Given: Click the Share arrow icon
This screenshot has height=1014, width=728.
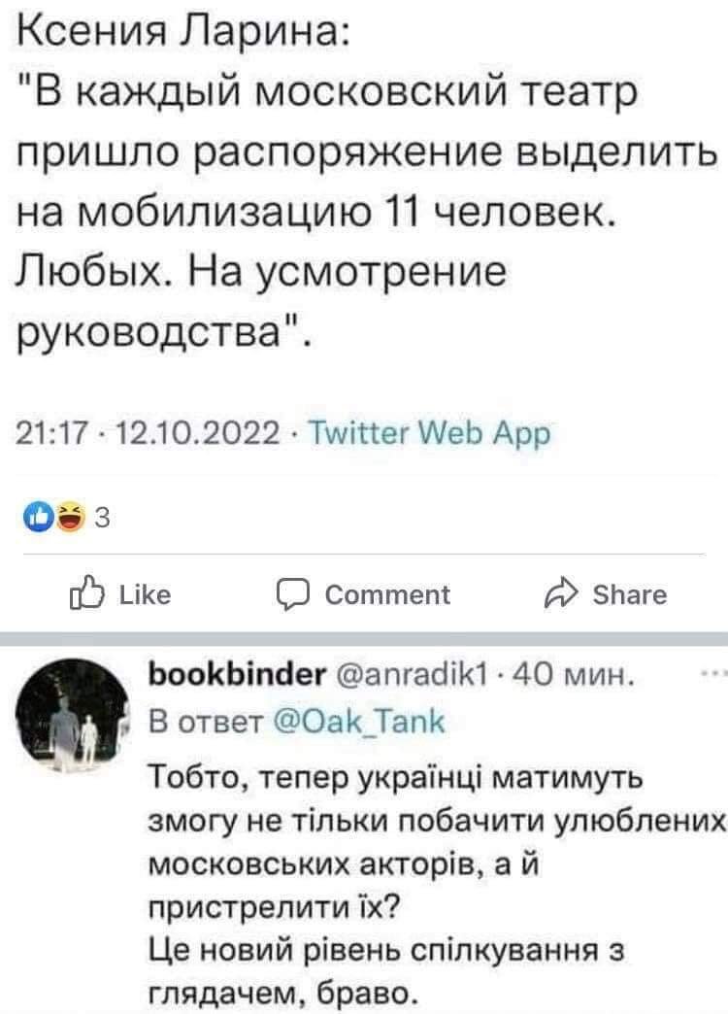Looking at the screenshot, I should 560,593.
